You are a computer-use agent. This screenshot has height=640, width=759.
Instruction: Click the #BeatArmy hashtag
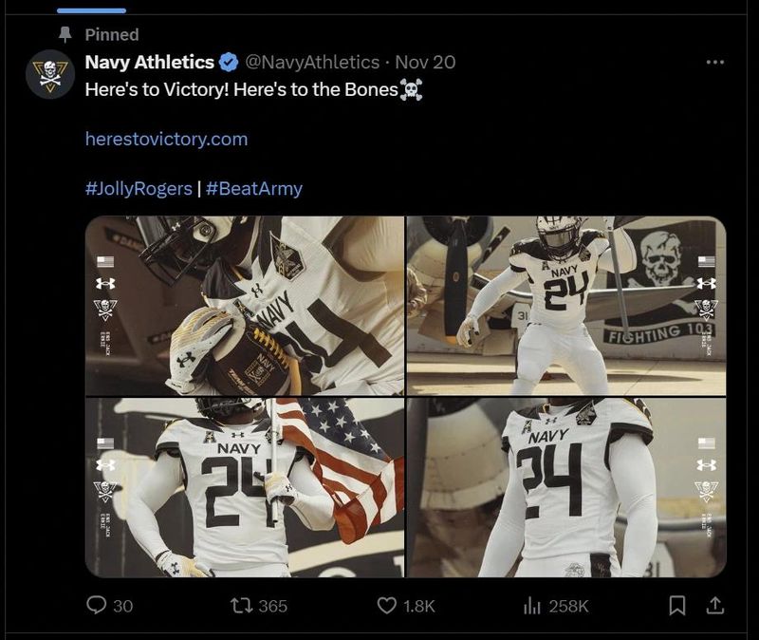(x=254, y=188)
